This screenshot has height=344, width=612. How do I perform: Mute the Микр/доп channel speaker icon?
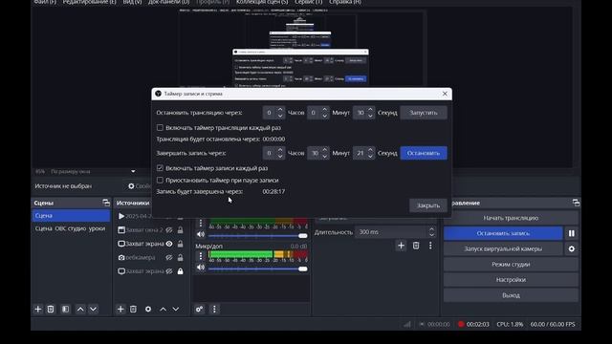coord(201,268)
